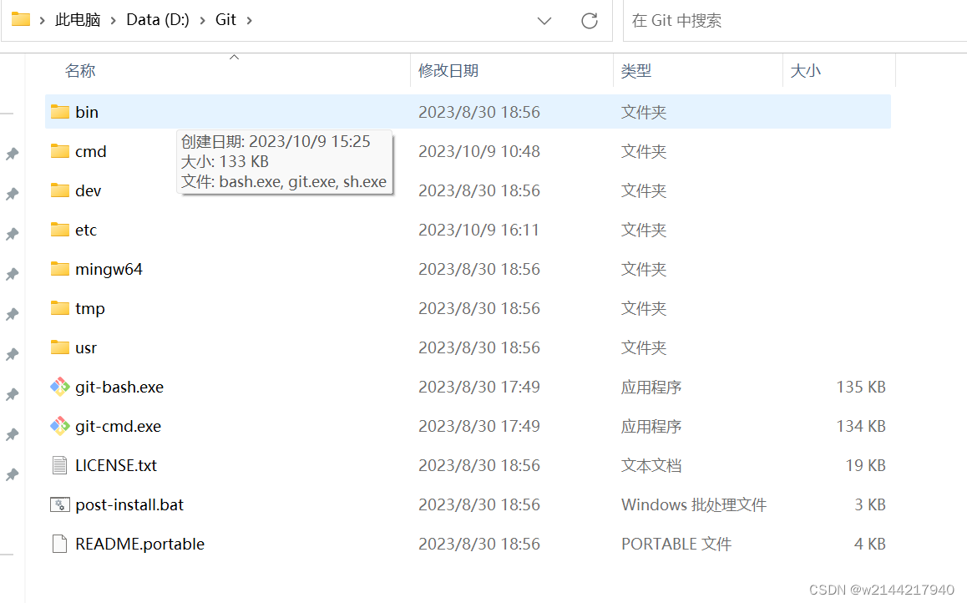This screenshot has height=603, width=967.
Task: Select the post-install.bat batch file icon
Action: (58, 504)
